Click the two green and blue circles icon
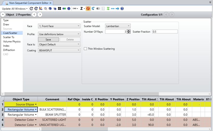Screen dimensions: 213x131 coord(64,9)
